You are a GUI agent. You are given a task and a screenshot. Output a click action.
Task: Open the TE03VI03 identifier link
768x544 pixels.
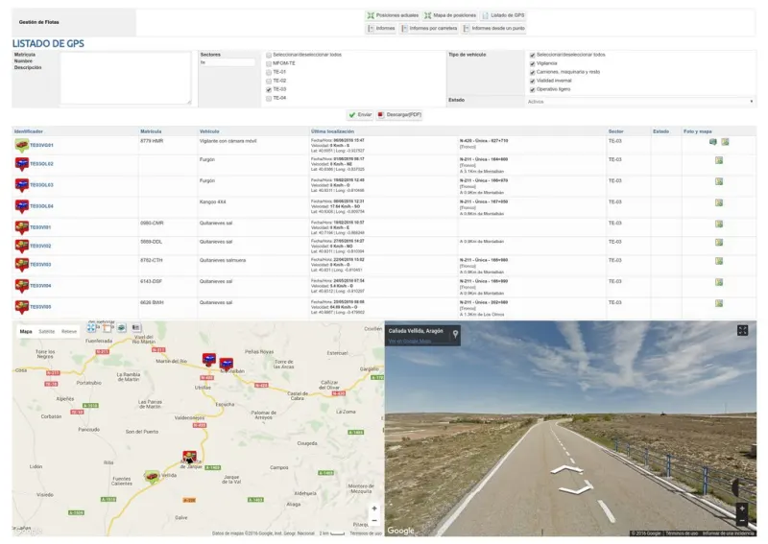[x=40, y=265]
